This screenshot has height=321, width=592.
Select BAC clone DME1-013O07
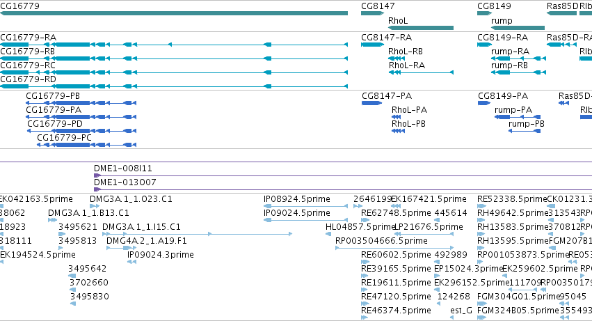pos(343,189)
